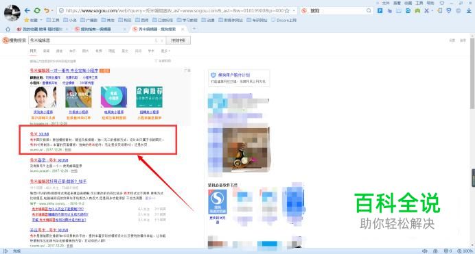The width and height of the screenshot is (475, 254).
Task: Switch to the second Sogou guide tab
Action: click(x=95, y=29)
